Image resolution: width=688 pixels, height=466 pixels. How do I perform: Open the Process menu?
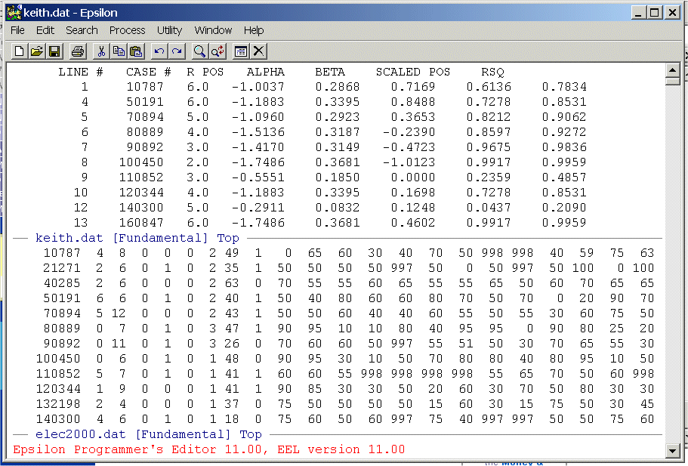click(x=127, y=30)
